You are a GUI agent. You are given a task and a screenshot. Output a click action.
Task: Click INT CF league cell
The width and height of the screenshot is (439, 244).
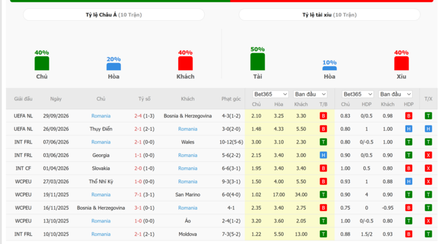tap(23, 169)
